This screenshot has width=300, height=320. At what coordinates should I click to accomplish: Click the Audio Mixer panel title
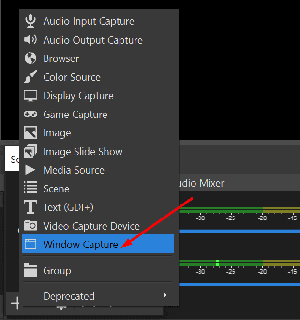(201, 183)
